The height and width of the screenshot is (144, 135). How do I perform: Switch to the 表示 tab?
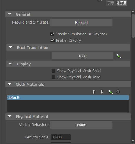pos(111,3)
